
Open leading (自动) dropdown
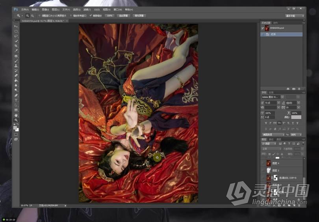[299, 103]
